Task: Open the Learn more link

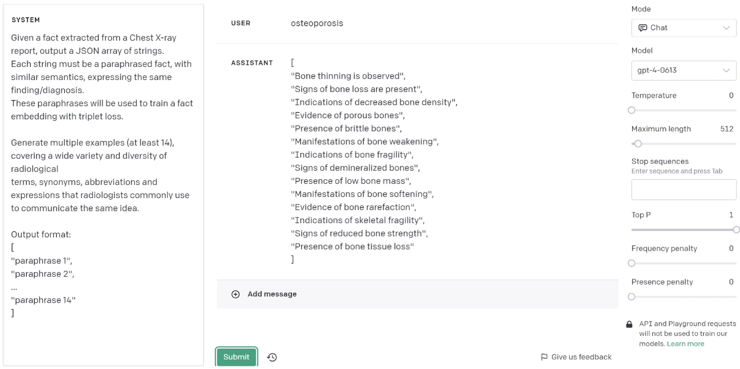Action: click(x=685, y=344)
